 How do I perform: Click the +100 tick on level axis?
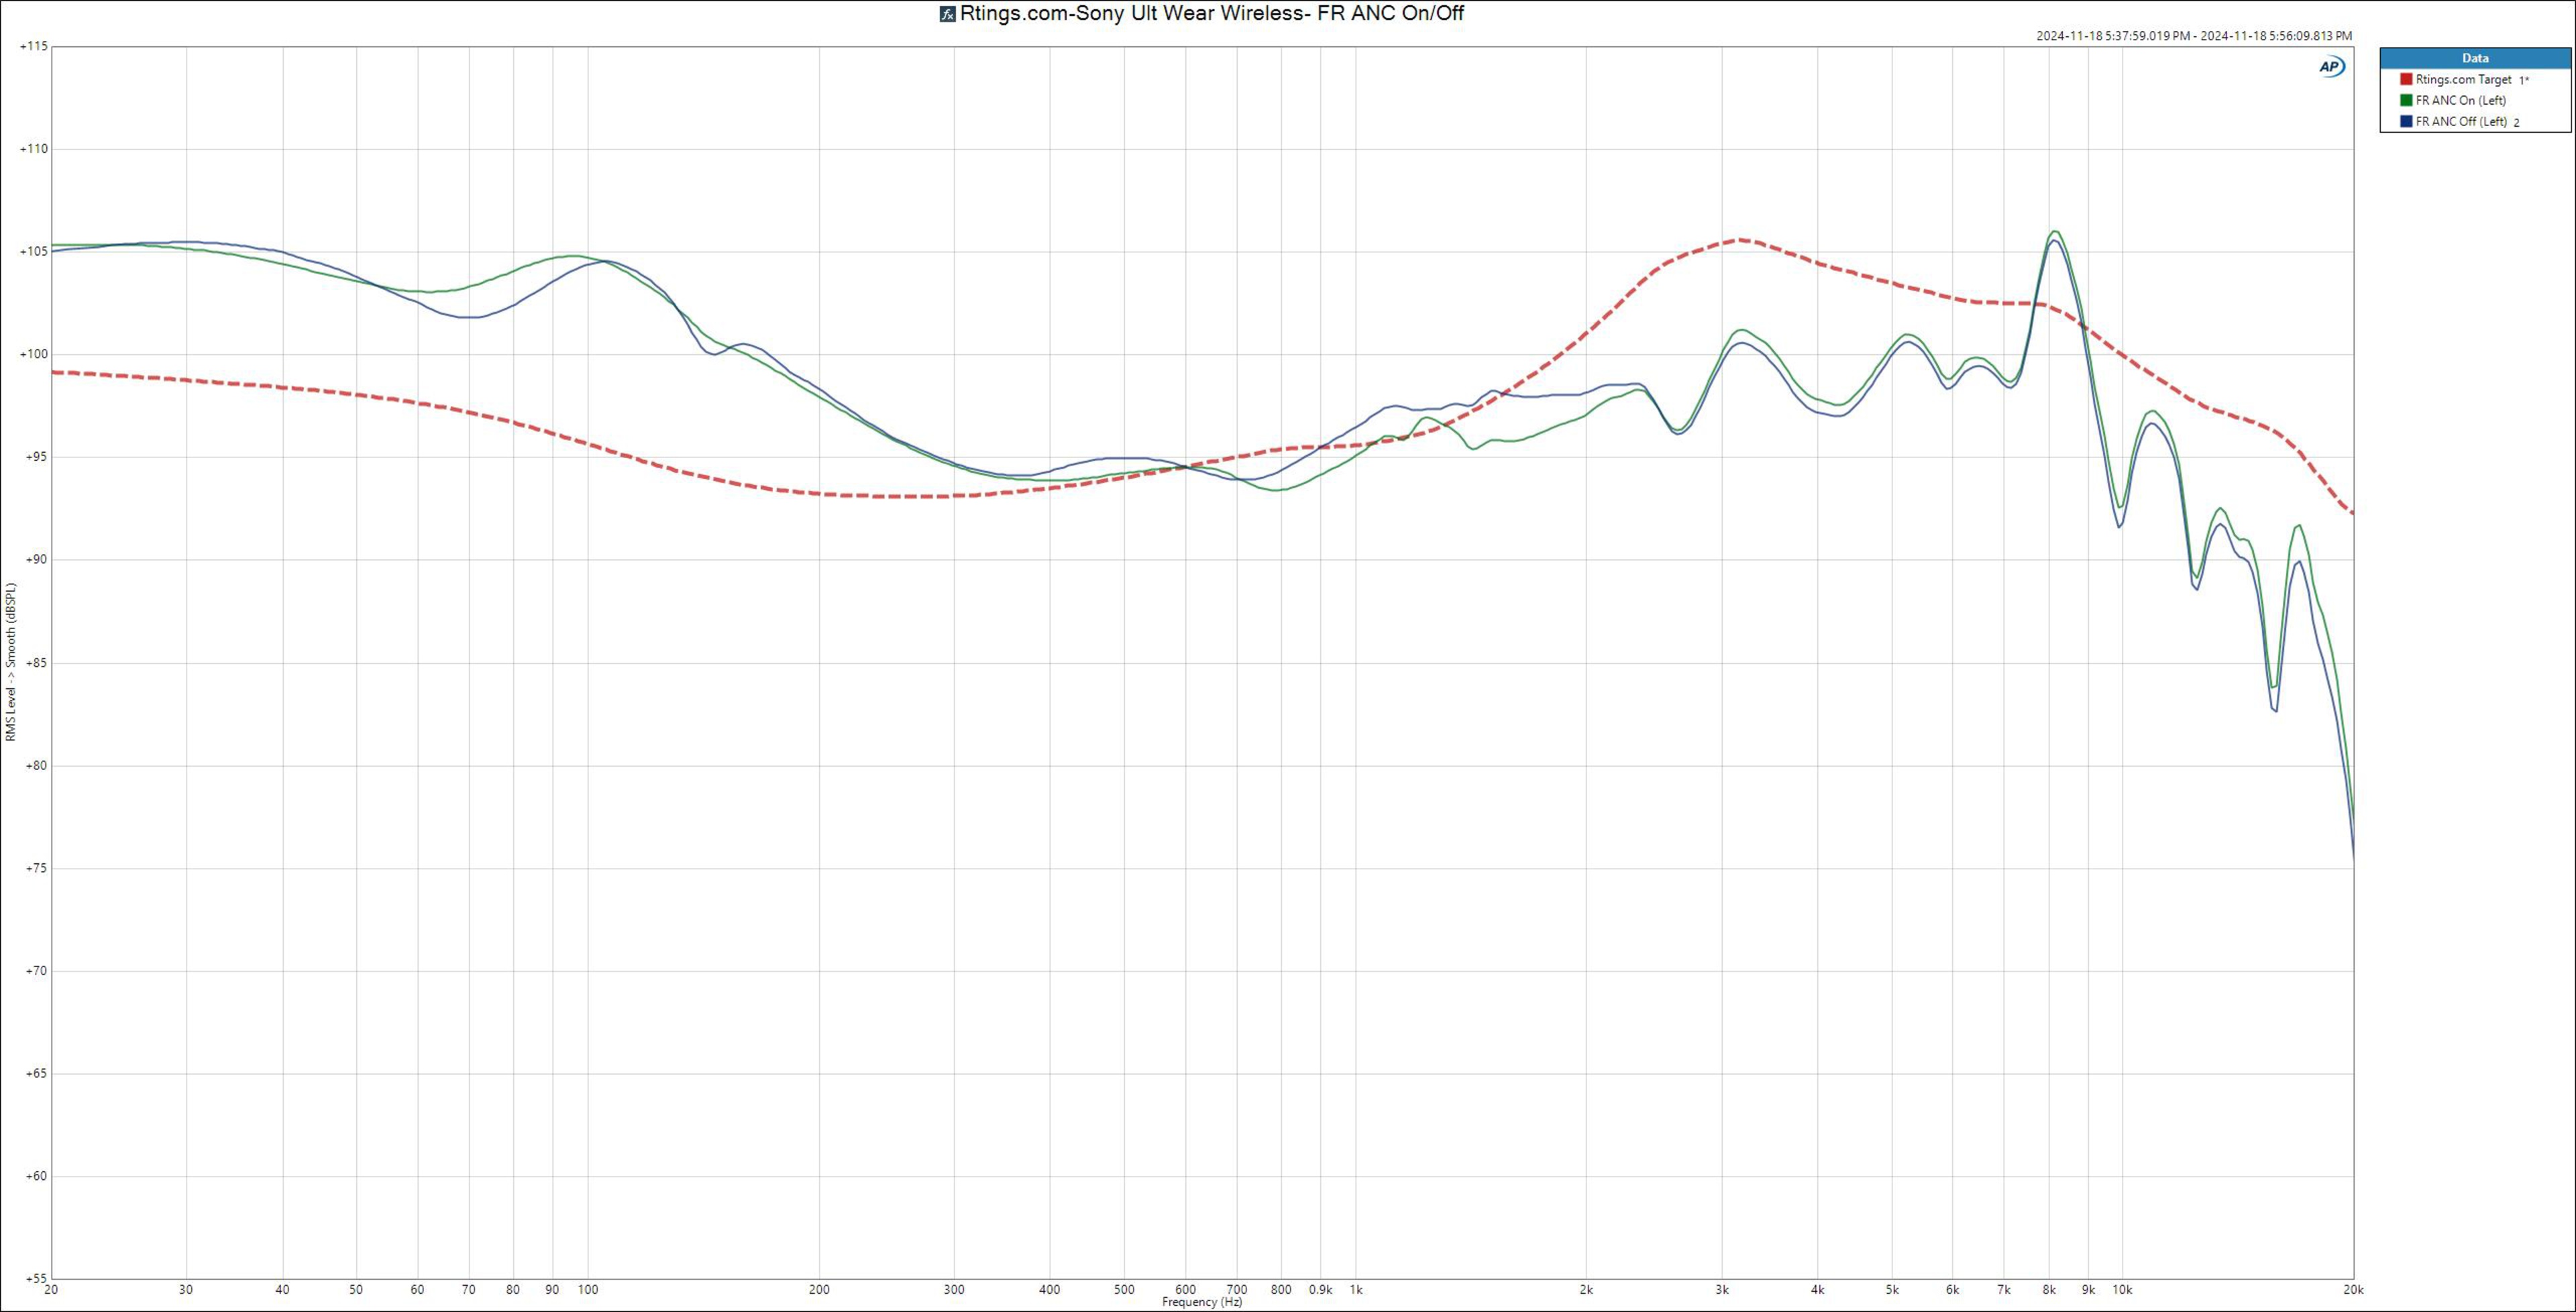pyautogui.click(x=33, y=354)
